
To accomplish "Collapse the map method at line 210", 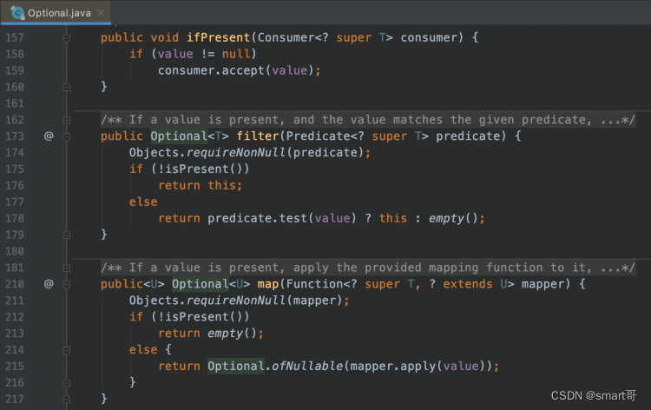I will pyautogui.click(x=67, y=285).
